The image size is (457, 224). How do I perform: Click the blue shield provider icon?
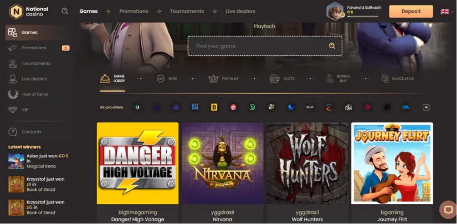291,107
